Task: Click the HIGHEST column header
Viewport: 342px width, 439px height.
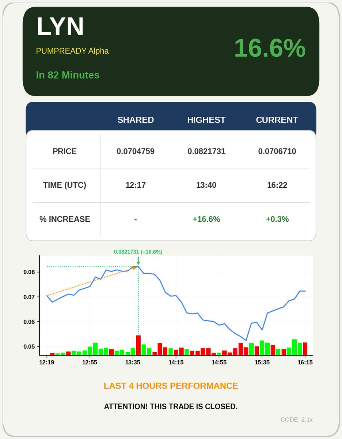Action: (x=206, y=120)
